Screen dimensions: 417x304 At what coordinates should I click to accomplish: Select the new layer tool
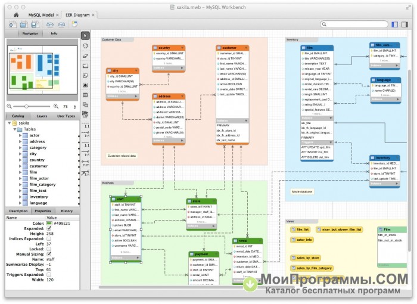click(x=85, y=66)
